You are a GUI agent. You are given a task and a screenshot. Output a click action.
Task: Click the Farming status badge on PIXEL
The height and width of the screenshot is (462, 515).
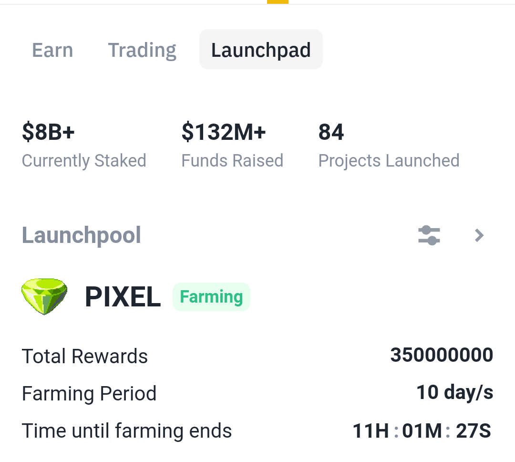click(x=211, y=296)
